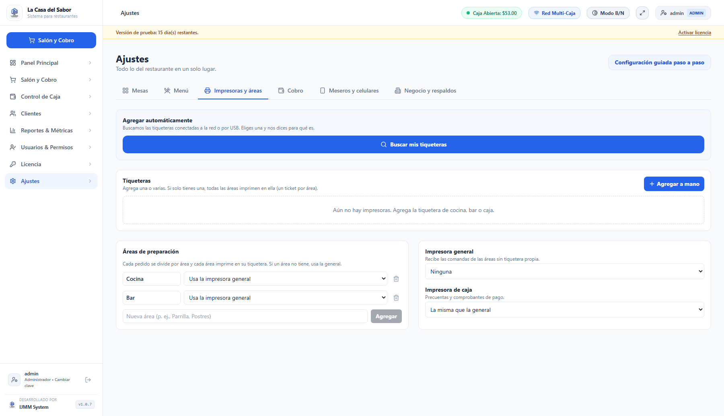724x416 pixels.
Task: Click the Red Multi-Caja status button
Action: (x=554, y=13)
